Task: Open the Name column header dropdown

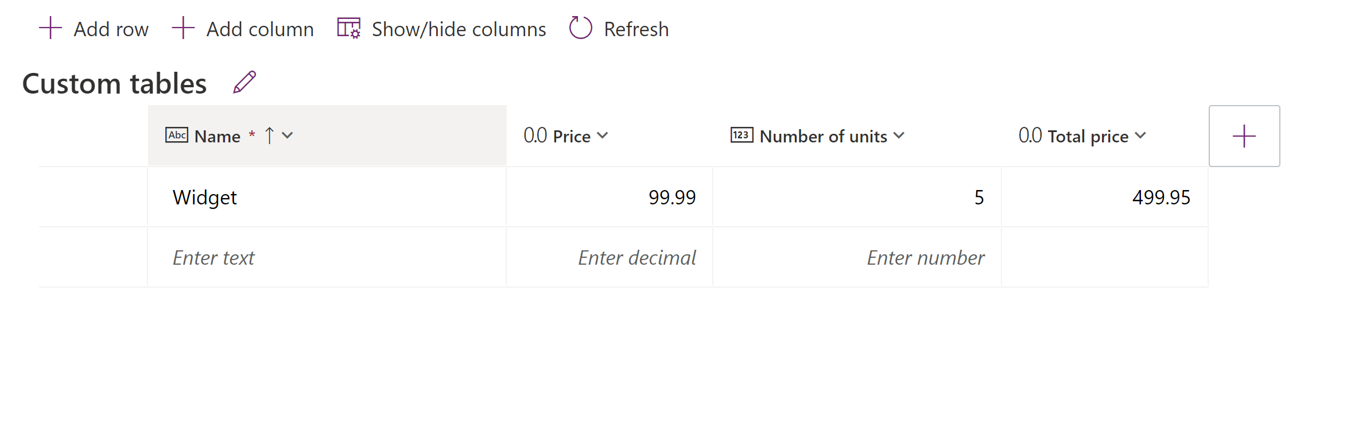Action: (288, 136)
